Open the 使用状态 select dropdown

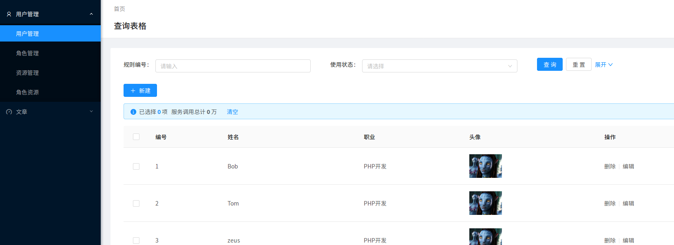click(x=440, y=66)
